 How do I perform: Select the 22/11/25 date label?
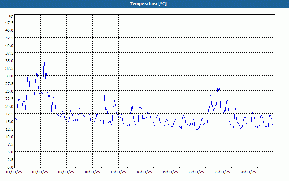197,172
